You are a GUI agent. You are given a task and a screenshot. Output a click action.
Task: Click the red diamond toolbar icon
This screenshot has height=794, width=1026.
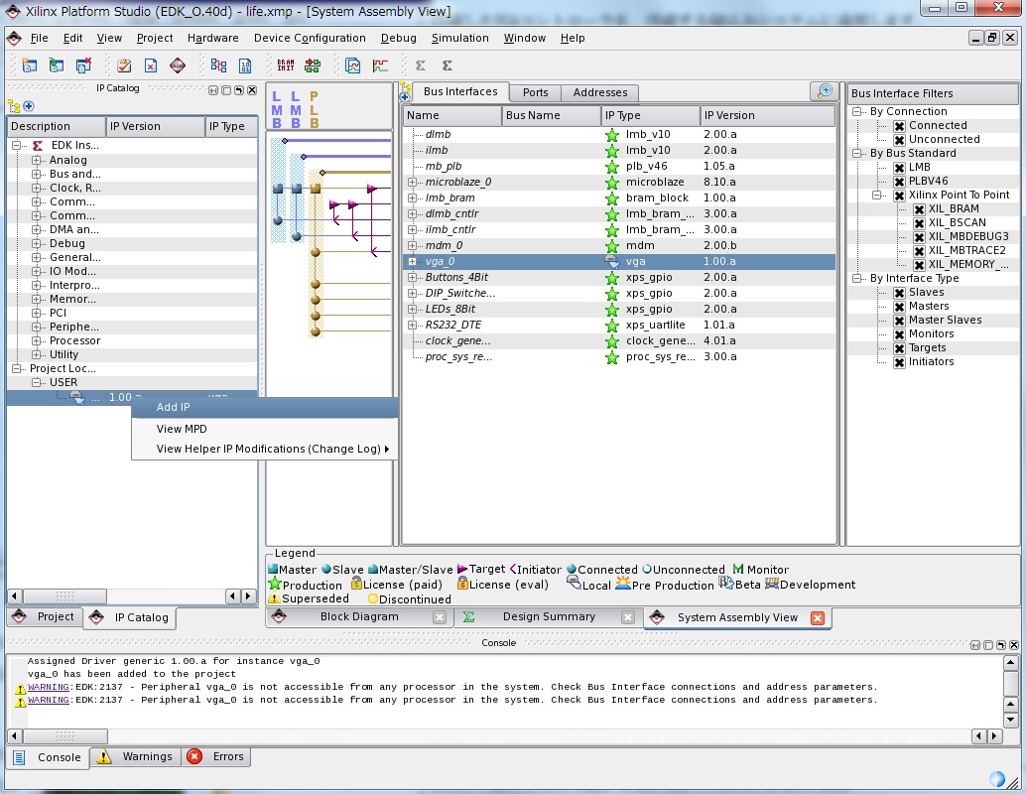point(178,66)
